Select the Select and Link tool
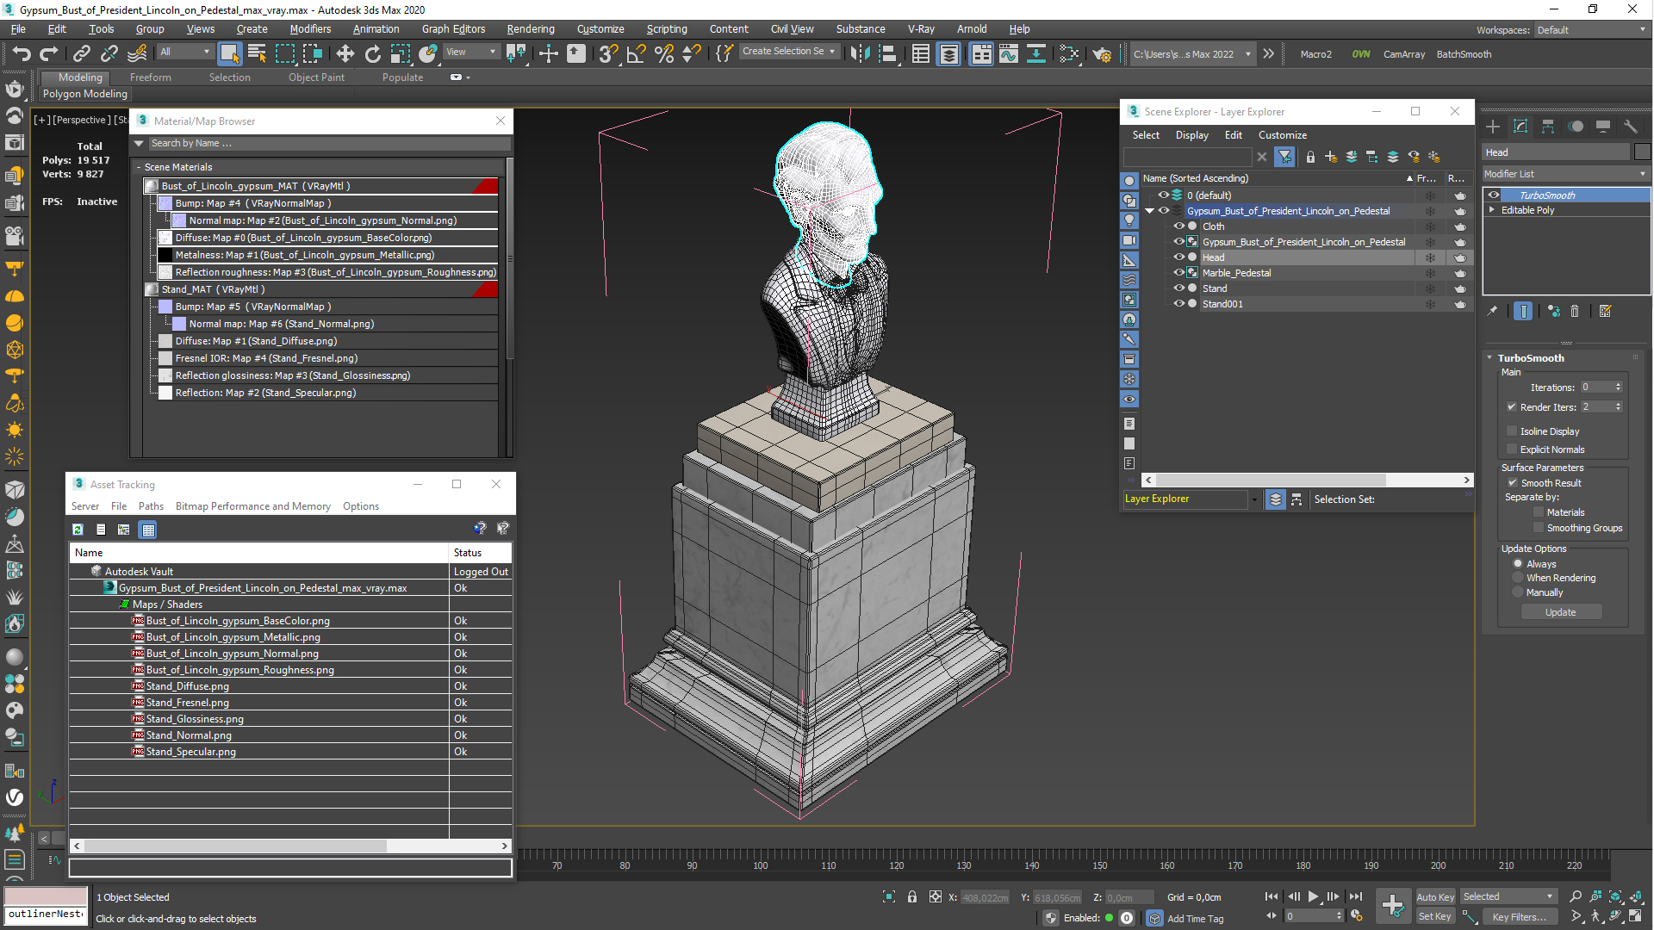This screenshot has width=1654, height=930. [81, 54]
